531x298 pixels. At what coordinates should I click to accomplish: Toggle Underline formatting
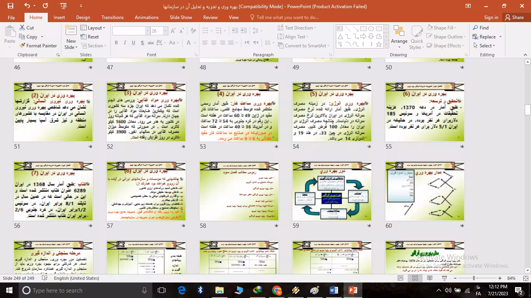134,43
